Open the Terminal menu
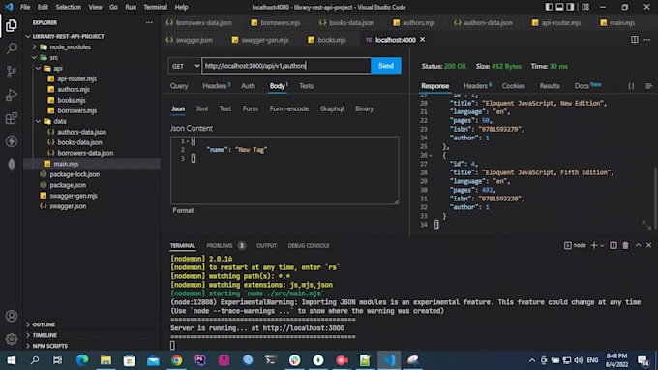This screenshot has width=658, height=370. click(155, 7)
